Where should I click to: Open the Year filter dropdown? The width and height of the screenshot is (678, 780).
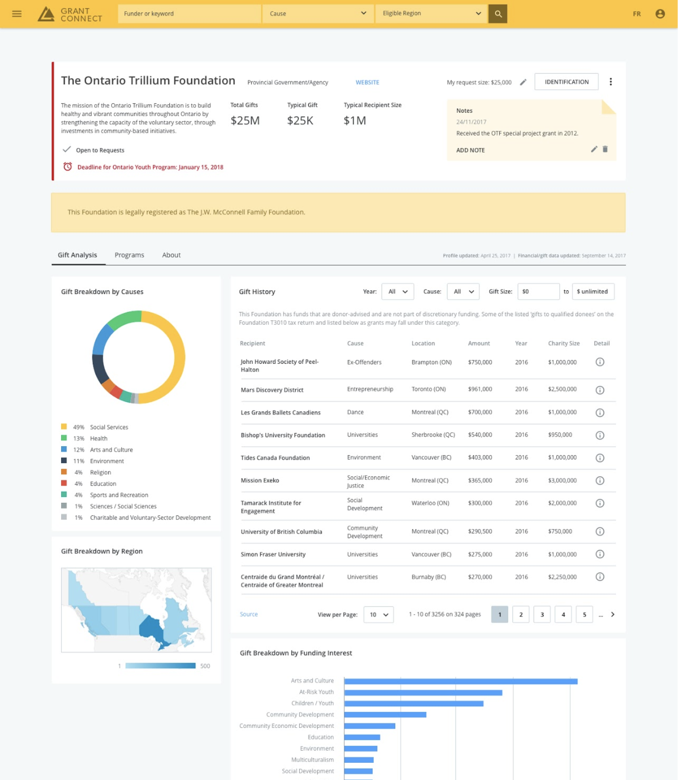(x=397, y=292)
